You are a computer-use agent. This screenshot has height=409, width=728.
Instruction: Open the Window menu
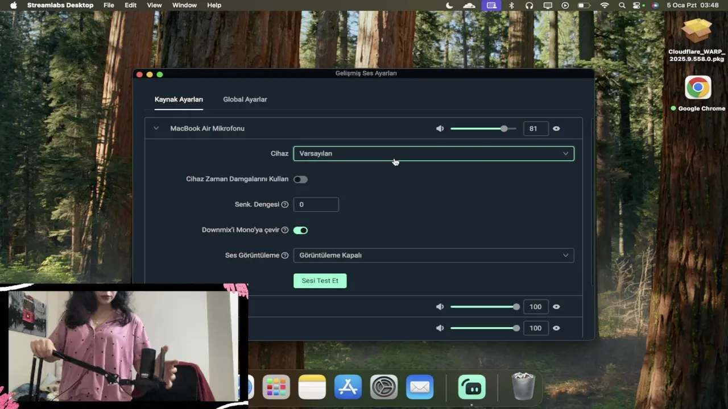pyautogui.click(x=184, y=5)
